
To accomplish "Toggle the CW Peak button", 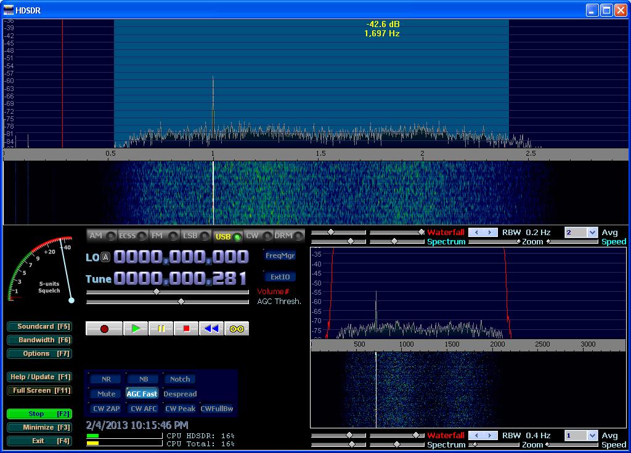I will 181,409.
